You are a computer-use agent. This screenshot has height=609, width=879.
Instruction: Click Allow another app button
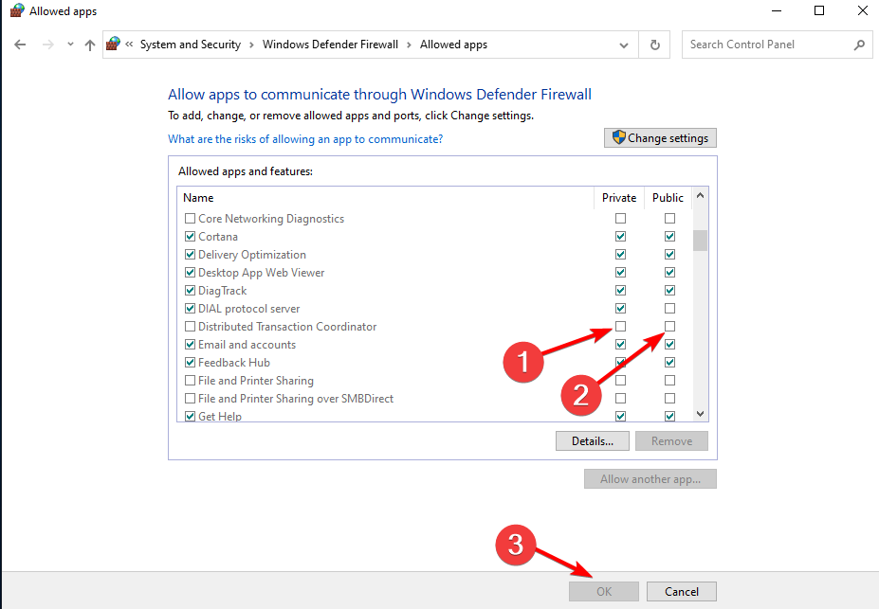[x=650, y=479]
